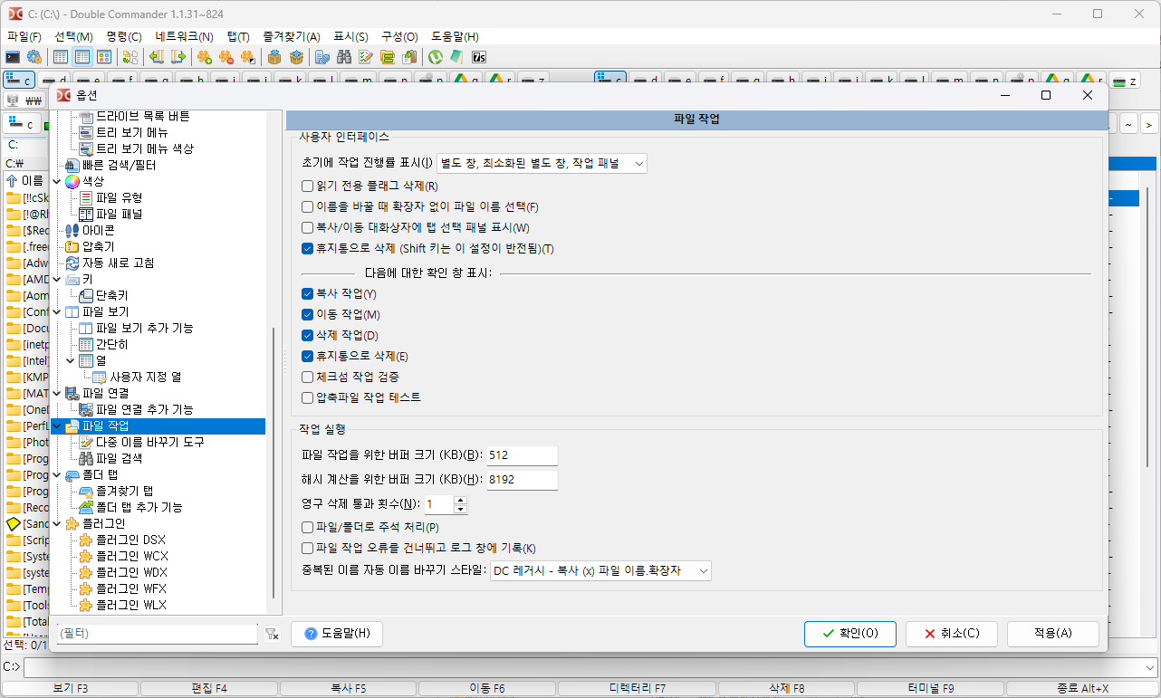
Task: Open the terminal toolbar icon
Action: [14, 57]
